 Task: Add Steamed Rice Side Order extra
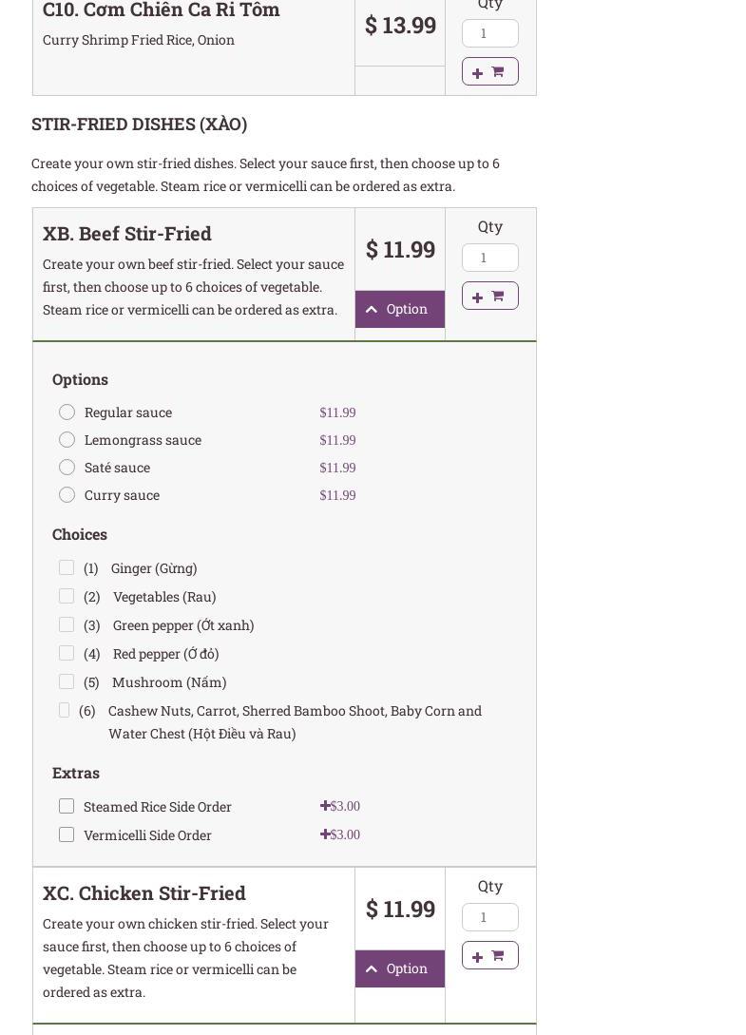67,806
